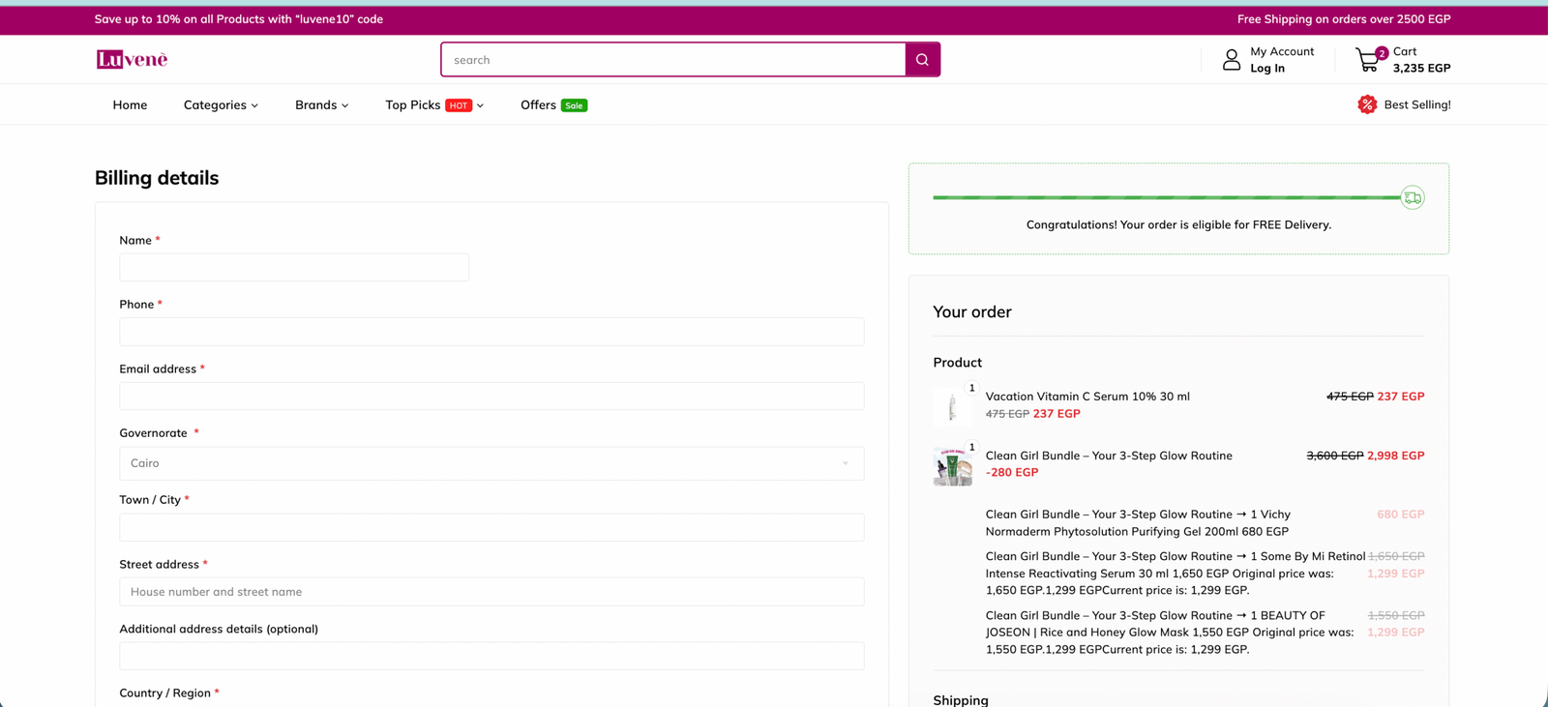Viewport: 1548px width, 707px height.
Task: Expand the Categories menu
Action: click(221, 104)
